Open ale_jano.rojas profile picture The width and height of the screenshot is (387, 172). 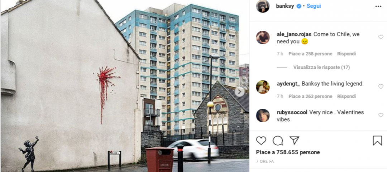point(263,38)
